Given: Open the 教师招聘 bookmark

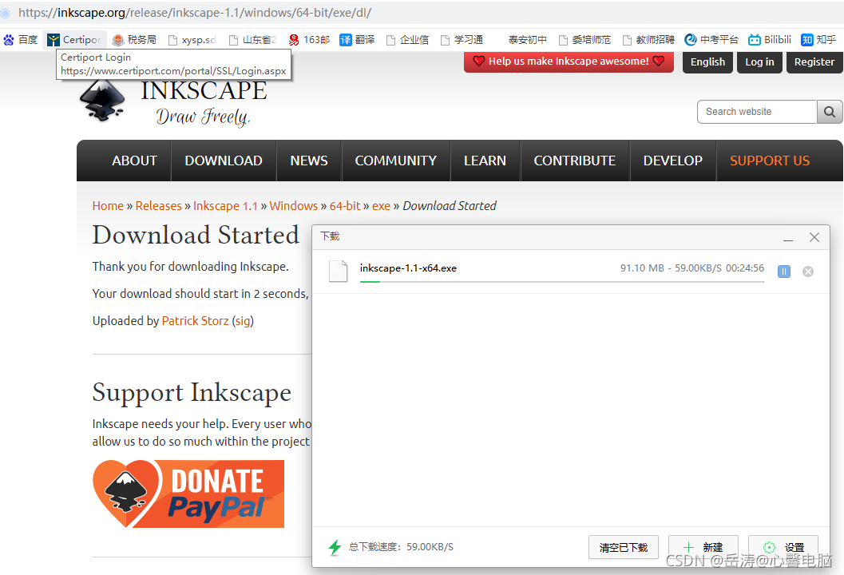Looking at the screenshot, I should (x=648, y=39).
